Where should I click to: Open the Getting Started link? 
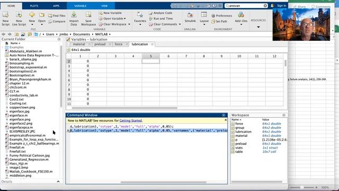pos(131,120)
